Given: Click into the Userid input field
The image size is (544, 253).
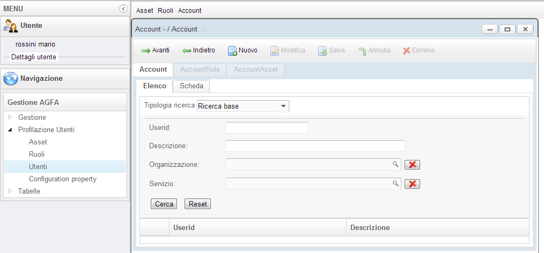Looking at the screenshot, I should (x=267, y=127).
